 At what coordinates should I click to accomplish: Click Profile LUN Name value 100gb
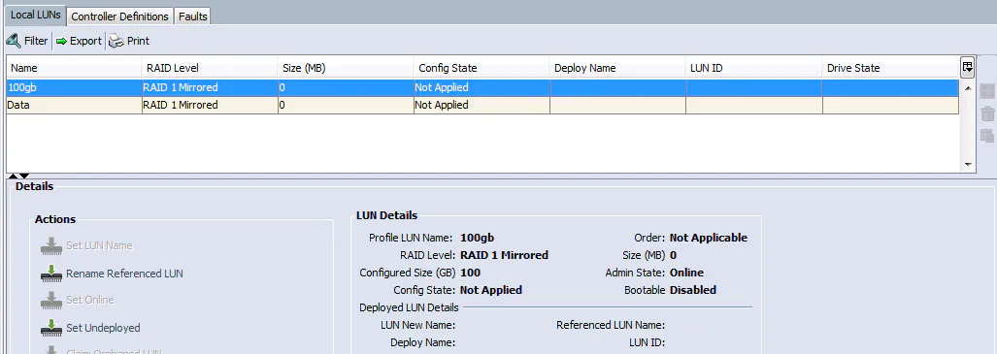pos(477,238)
